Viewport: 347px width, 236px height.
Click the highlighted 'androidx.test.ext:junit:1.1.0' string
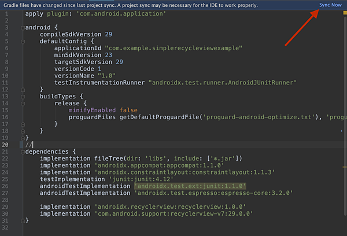click(190, 186)
